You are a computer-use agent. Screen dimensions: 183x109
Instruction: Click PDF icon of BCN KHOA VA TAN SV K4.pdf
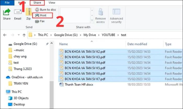tap(61, 62)
